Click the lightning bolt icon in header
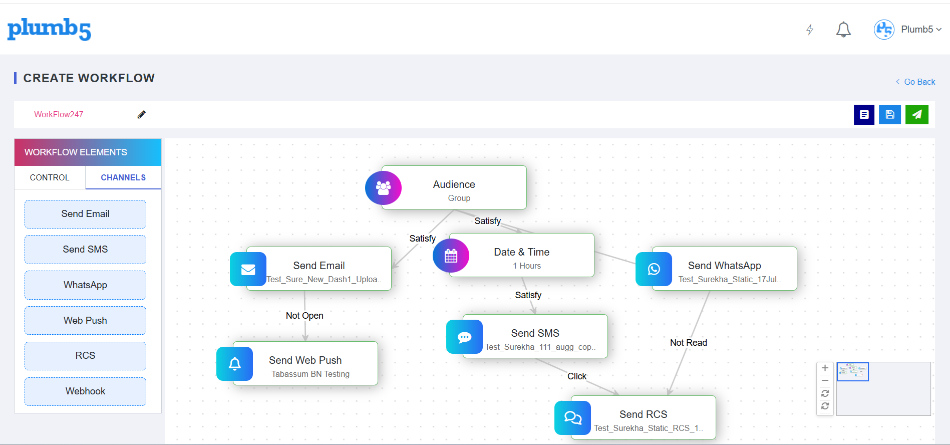Image resolution: width=950 pixels, height=445 pixels. tap(809, 30)
